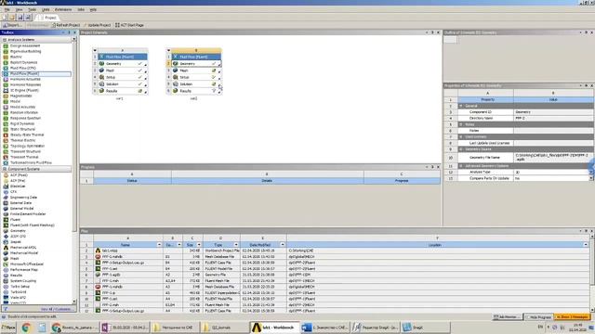Open the Tools menu
This screenshot has width=595, height=334.
pyautogui.click(x=33, y=9)
